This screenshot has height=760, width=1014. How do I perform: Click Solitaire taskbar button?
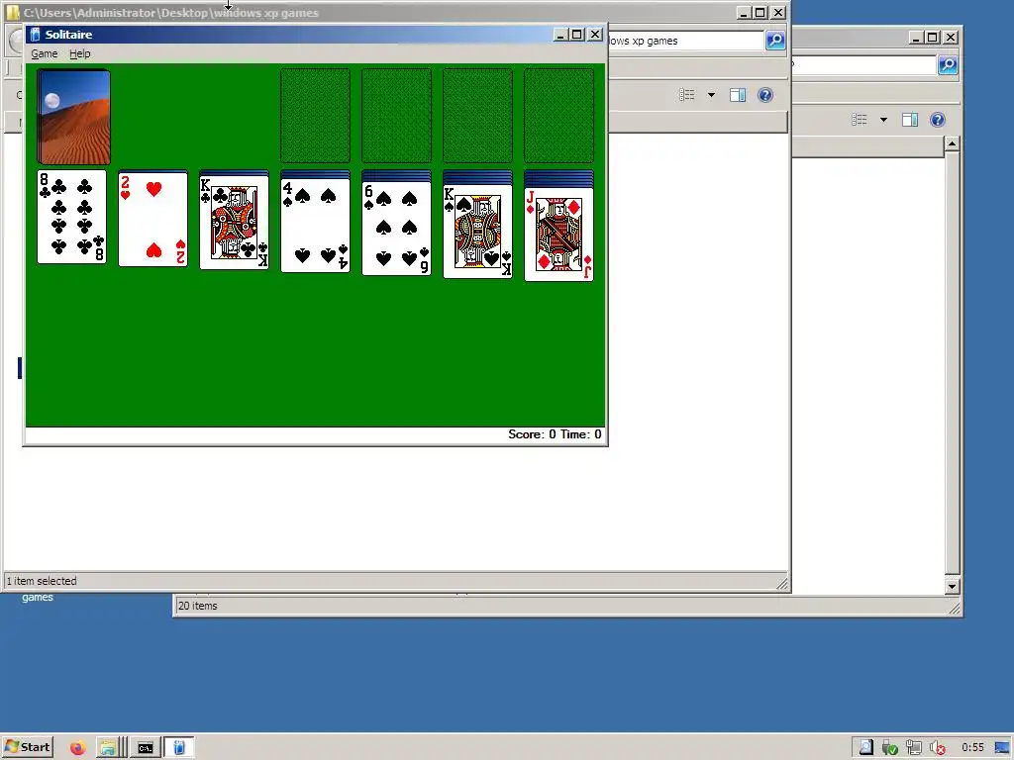[179, 748]
